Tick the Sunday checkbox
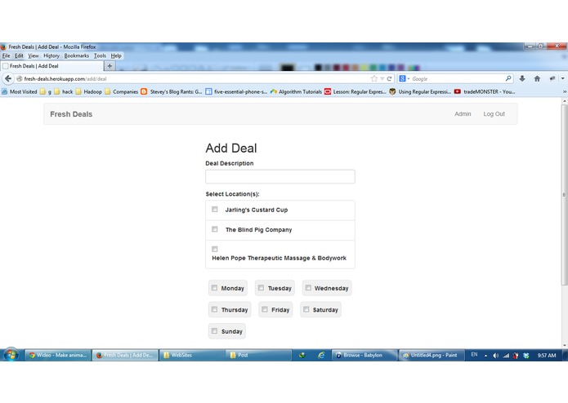 click(x=214, y=331)
